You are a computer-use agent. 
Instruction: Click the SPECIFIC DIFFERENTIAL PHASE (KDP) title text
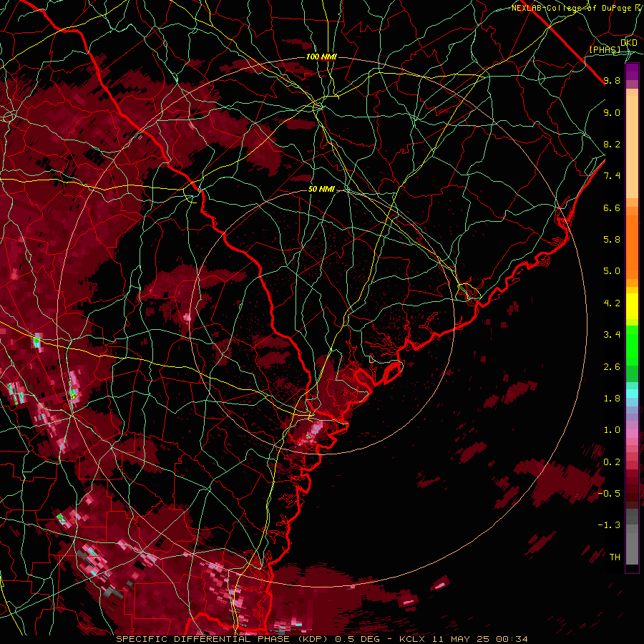[222, 639]
